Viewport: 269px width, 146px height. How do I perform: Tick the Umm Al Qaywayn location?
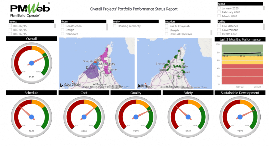(166, 34)
